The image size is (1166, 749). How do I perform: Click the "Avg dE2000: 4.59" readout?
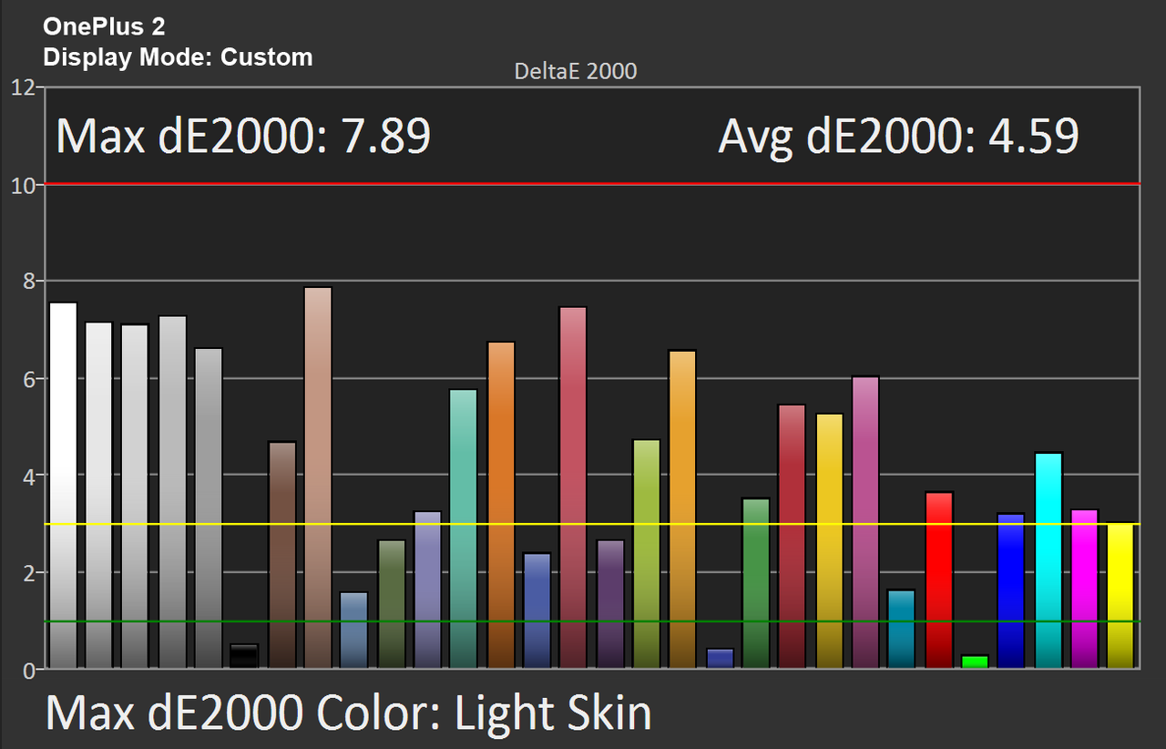pos(898,136)
